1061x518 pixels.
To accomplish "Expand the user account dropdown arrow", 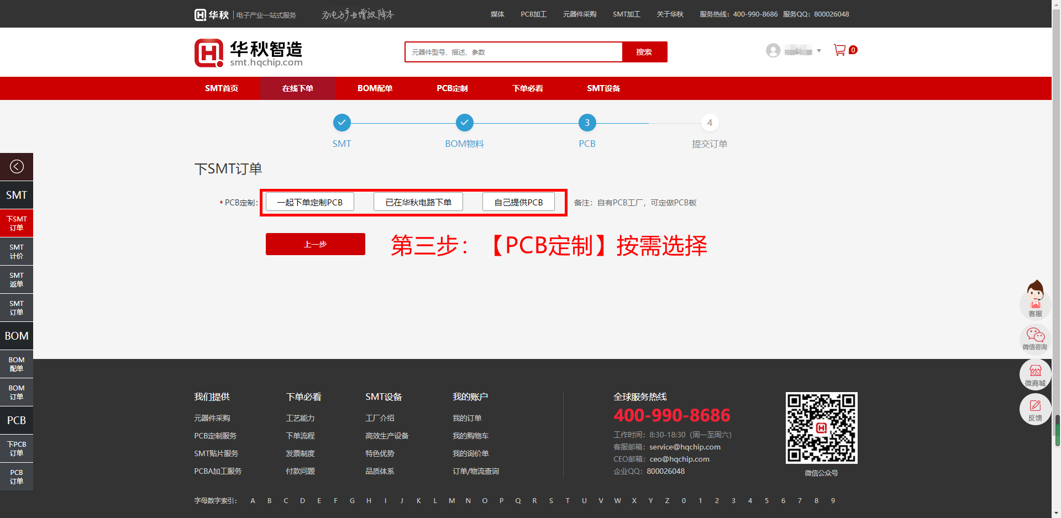I will tap(819, 51).
